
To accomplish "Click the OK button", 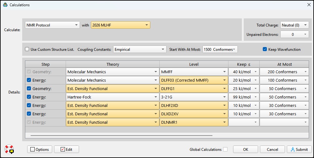I will pos(246,149).
